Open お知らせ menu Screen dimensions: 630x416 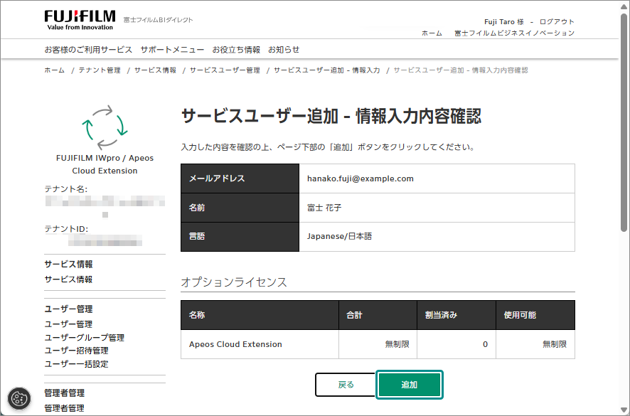pos(284,50)
